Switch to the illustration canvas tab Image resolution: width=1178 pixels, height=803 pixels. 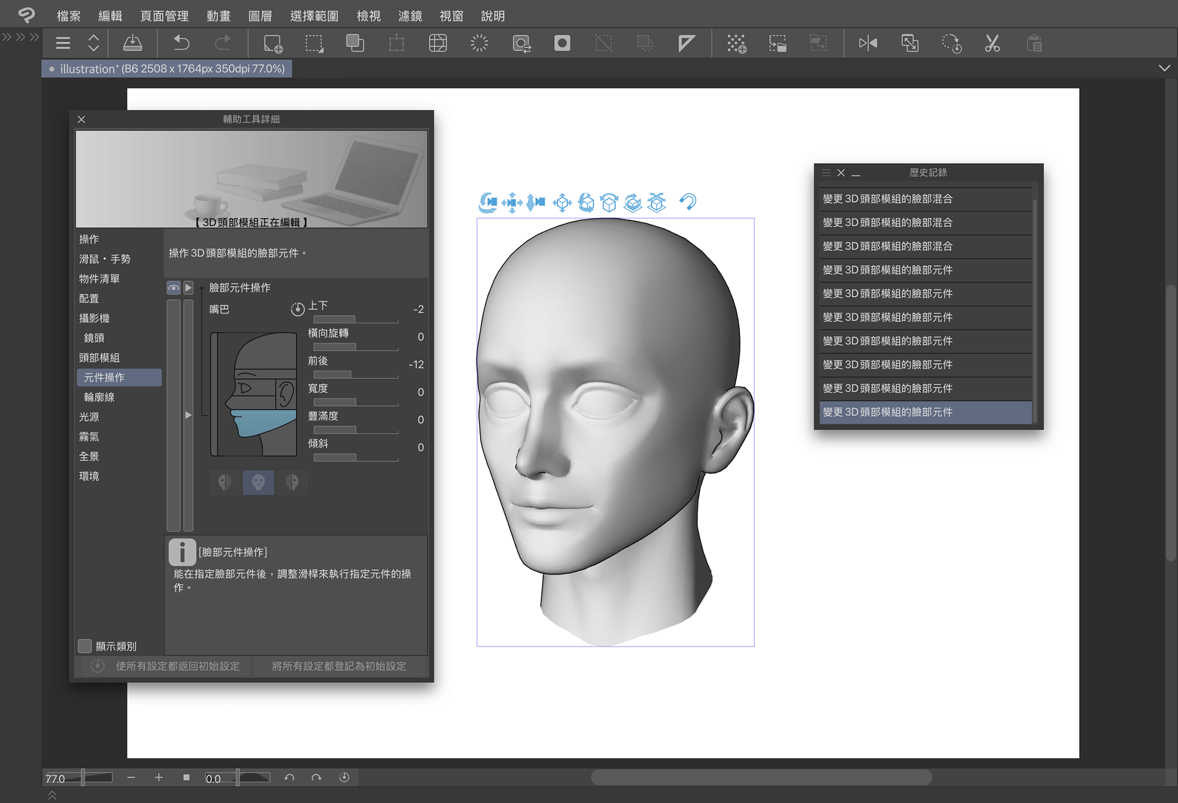click(167, 69)
